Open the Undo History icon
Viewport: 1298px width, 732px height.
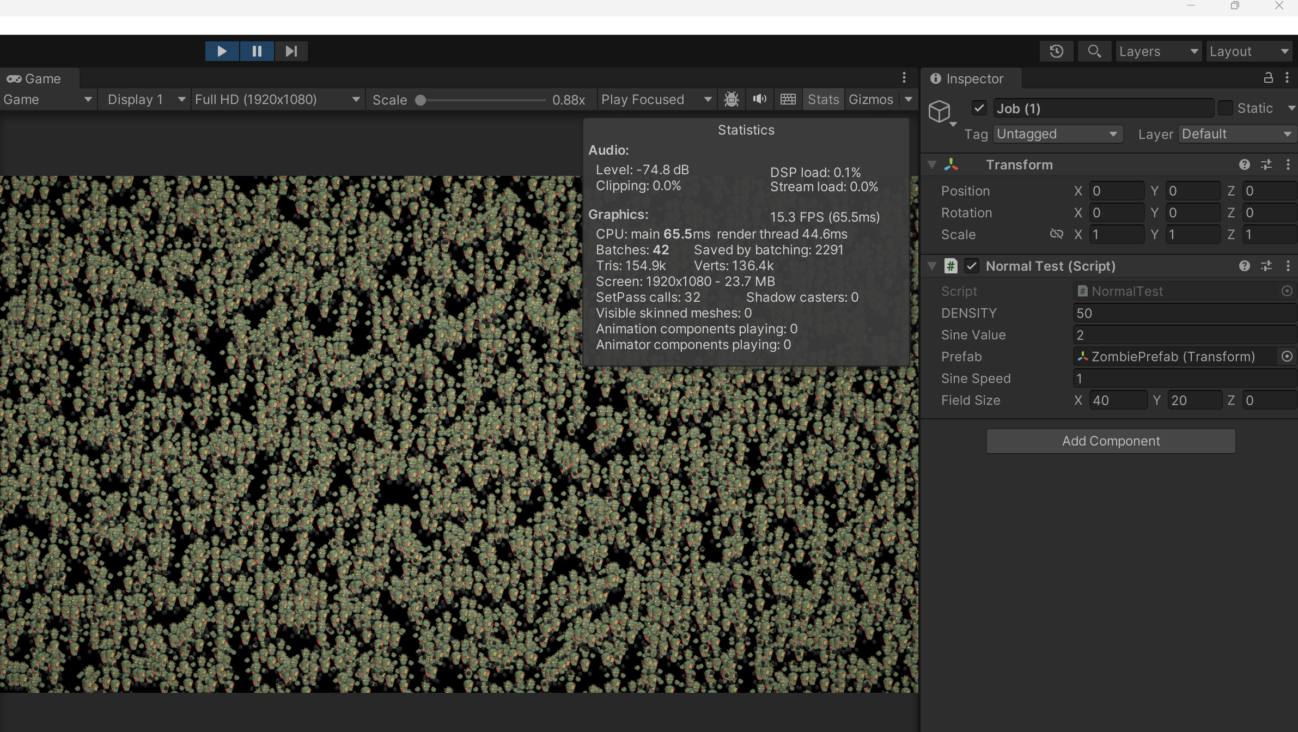pos(1056,51)
